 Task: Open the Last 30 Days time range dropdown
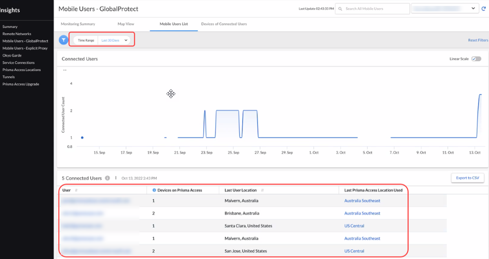[x=114, y=40]
